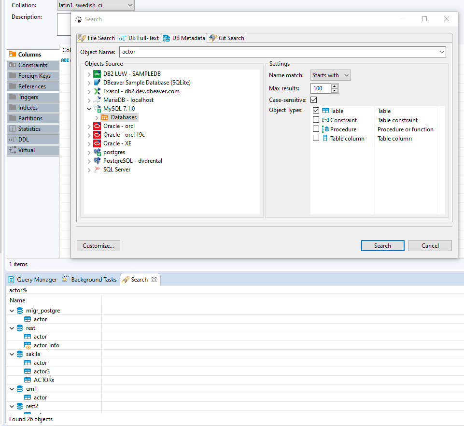Viewport: 464px width, 426px height.
Task: Check the Procedure object type
Action: click(316, 129)
